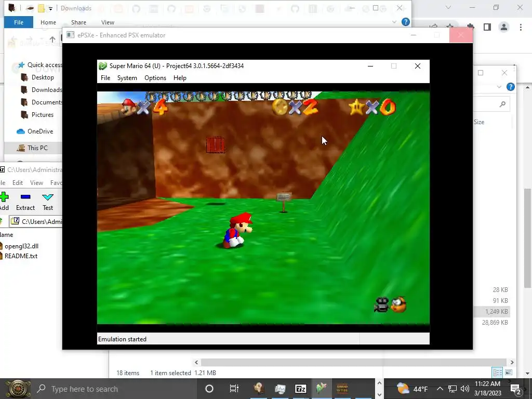Click the 1,249 KB size cell
Viewport: 532px width, 399px height.
496,312
